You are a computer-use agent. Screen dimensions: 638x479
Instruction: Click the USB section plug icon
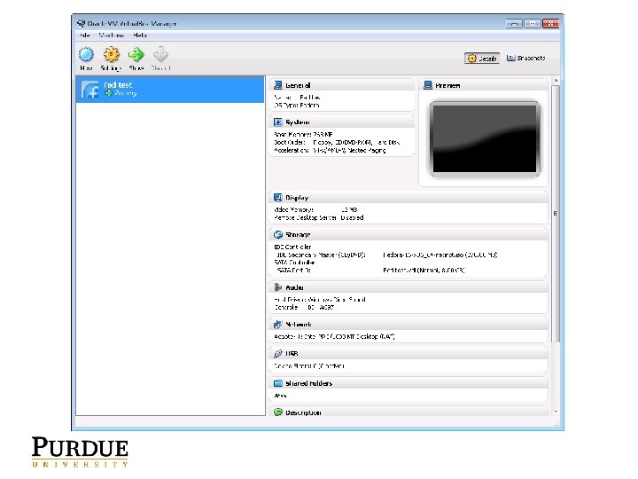tap(278, 354)
